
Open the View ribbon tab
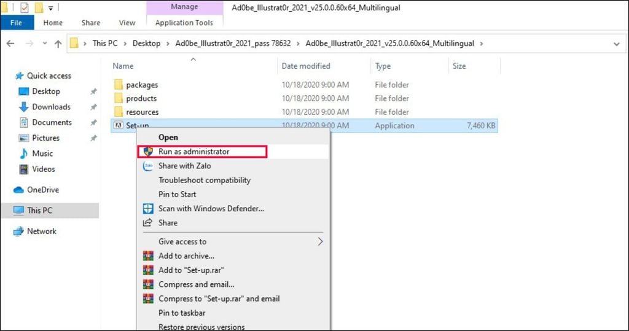[x=127, y=23]
